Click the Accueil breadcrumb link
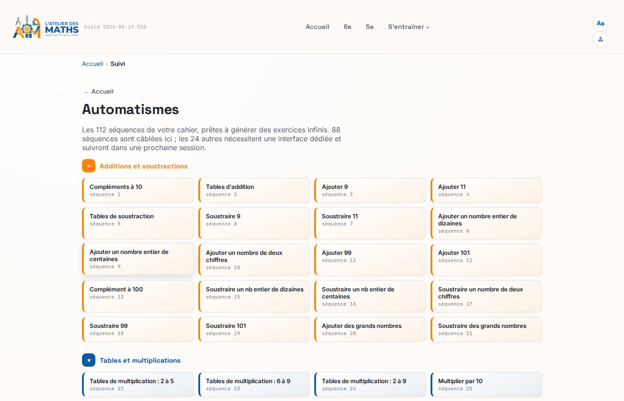The image size is (624, 401). click(92, 64)
